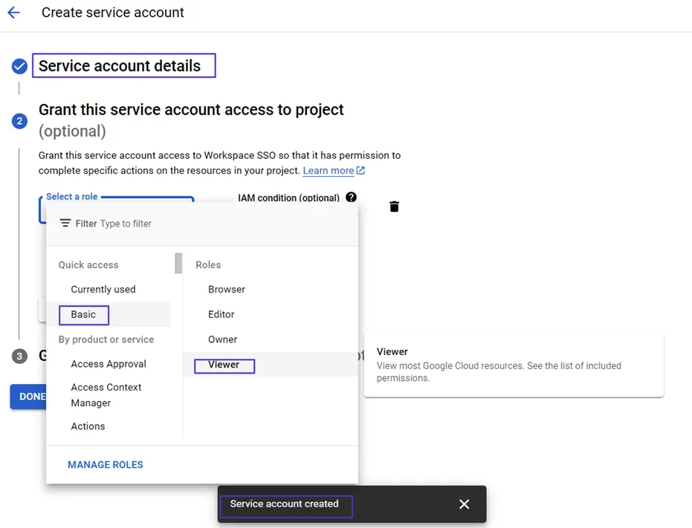Select the Owner role
692x528 pixels.
tap(221, 339)
